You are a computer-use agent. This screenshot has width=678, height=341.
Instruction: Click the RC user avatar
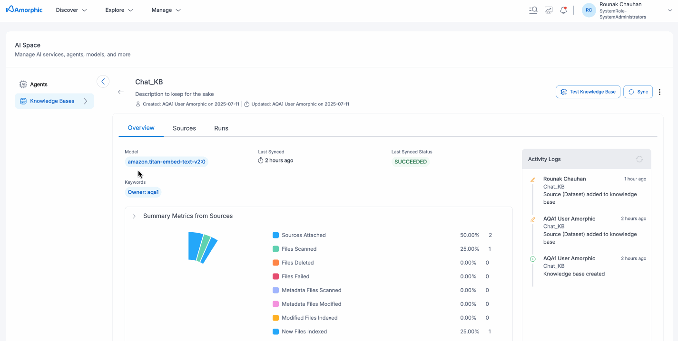pos(589,10)
